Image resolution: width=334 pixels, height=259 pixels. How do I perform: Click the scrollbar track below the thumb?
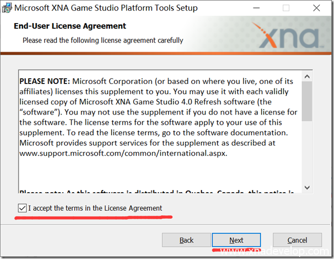click(x=307, y=155)
